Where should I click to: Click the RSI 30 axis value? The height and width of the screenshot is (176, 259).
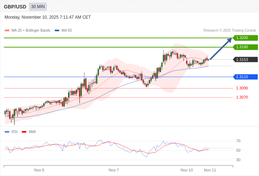pos(238,160)
